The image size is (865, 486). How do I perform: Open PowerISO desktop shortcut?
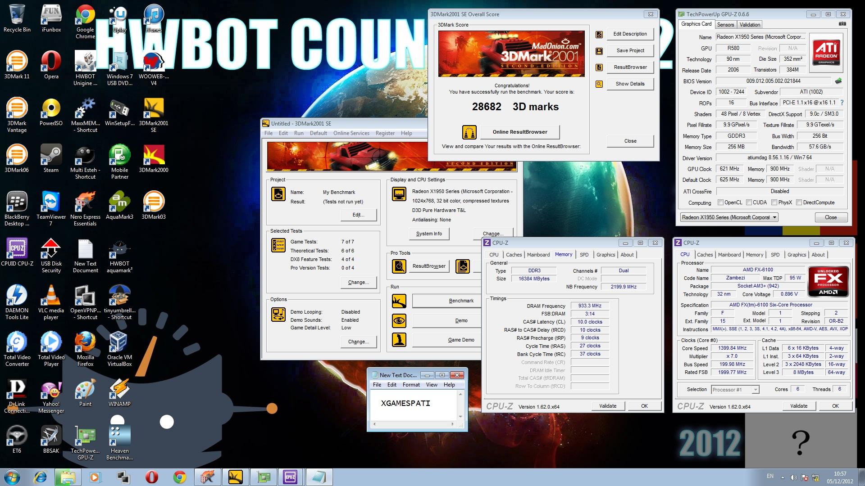click(51, 112)
